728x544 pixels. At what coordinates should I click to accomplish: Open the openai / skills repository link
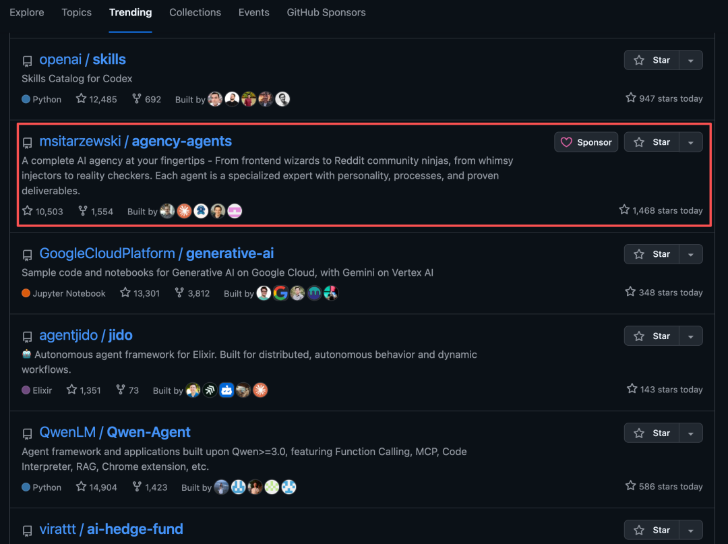(x=83, y=59)
